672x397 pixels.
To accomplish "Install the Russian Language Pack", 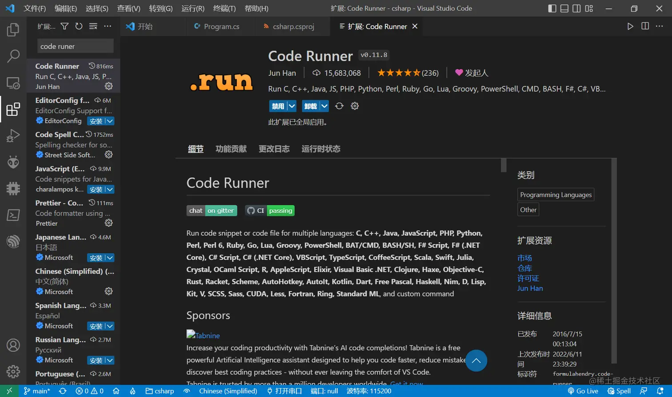I will (x=96, y=360).
